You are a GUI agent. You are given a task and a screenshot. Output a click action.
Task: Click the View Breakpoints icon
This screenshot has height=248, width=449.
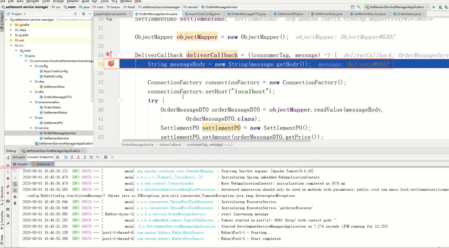(8, 186)
